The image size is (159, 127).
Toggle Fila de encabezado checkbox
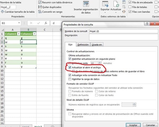pyautogui.click(x=130, y=2)
